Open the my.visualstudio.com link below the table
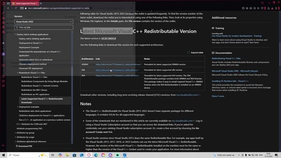This screenshot has height=158, width=281. coord(187,95)
